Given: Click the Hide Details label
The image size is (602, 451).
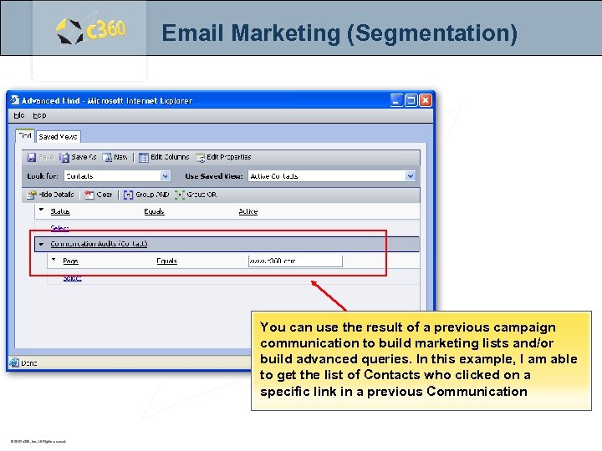Looking at the screenshot, I should coord(56,195).
